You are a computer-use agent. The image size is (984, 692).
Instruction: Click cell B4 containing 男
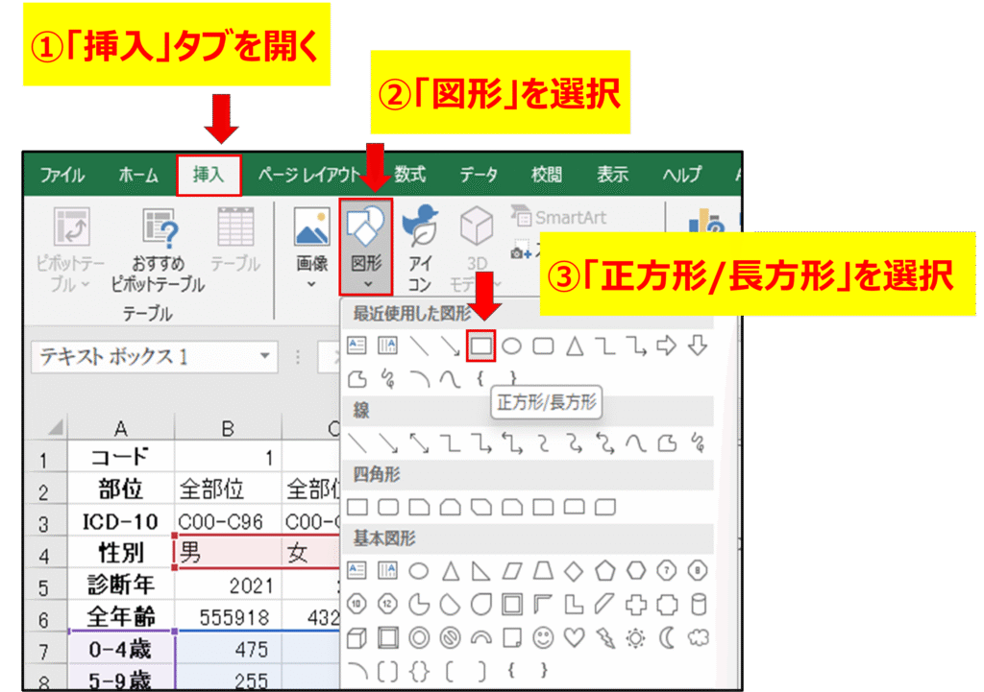pos(227,552)
